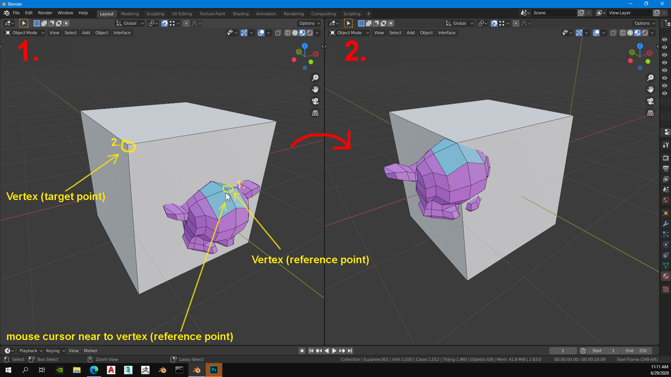Open Object Mode dropdown in left viewport
This screenshot has width=671, height=377.
tap(25, 33)
